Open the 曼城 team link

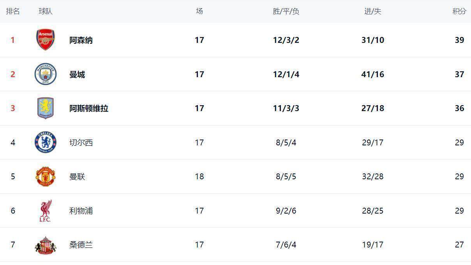pyautogui.click(x=77, y=74)
